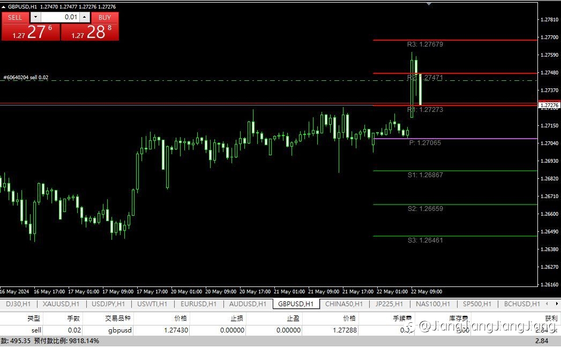The image size is (561, 348).
Task: Increase lot volume with the up arrow
Action: click(x=85, y=17)
